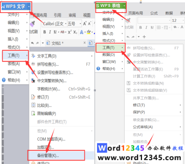The width and height of the screenshot is (185, 164).
Task: Open the green WPS 表格 application menu button
Action: tap(111, 5)
